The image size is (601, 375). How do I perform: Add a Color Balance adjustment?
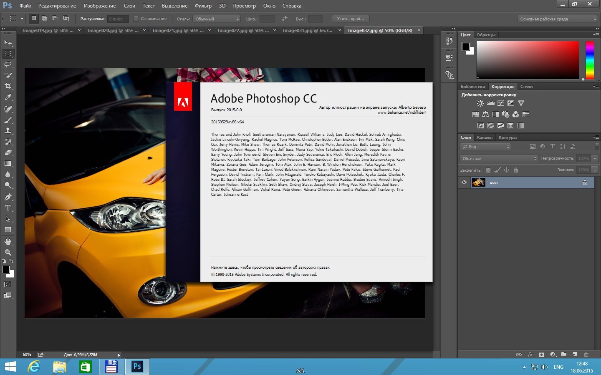(485, 115)
